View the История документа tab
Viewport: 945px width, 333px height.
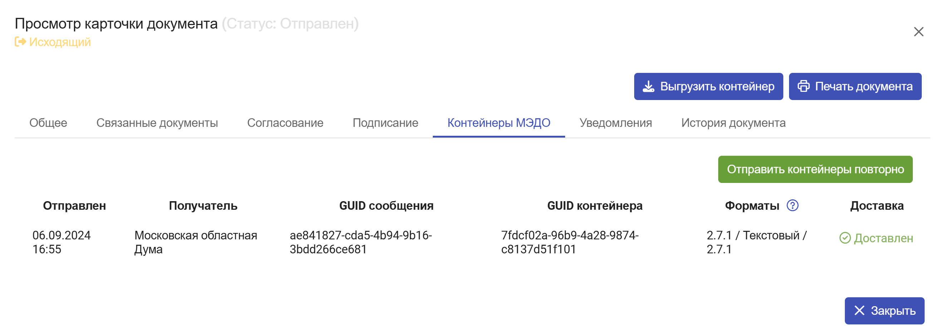pyautogui.click(x=733, y=123)
